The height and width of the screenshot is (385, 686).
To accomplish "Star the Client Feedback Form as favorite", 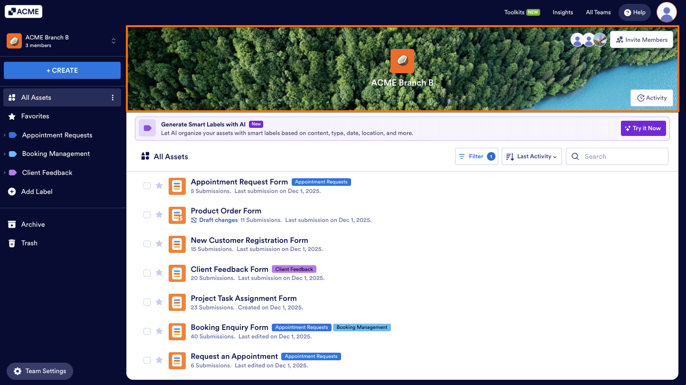I will (159, 273).
